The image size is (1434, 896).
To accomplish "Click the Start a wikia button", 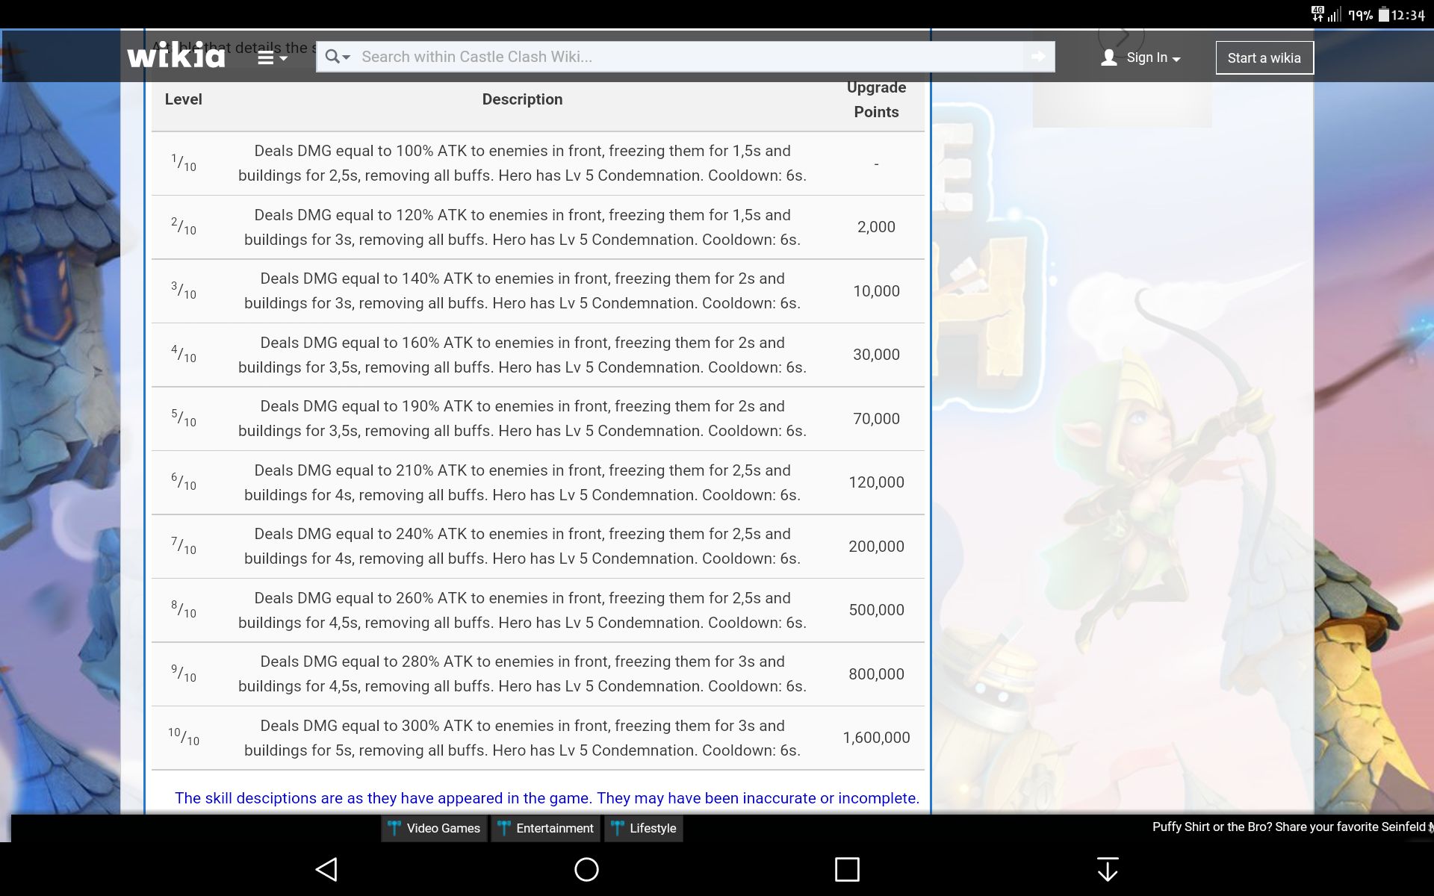I will coord(1264,57).
